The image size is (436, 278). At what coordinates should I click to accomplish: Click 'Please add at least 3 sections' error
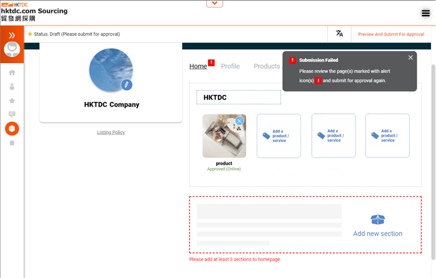click(235, 259)
